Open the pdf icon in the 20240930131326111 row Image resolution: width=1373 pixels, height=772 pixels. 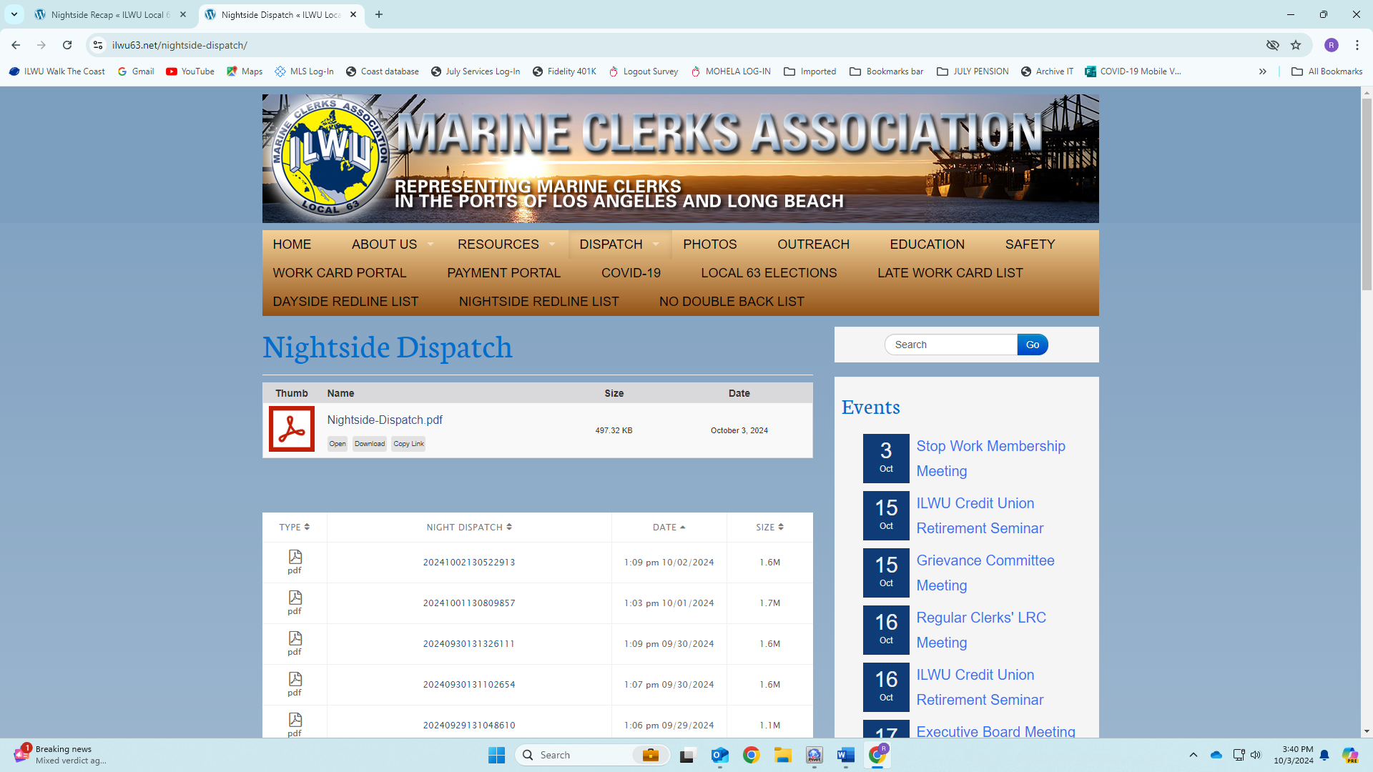coord(295,638)
